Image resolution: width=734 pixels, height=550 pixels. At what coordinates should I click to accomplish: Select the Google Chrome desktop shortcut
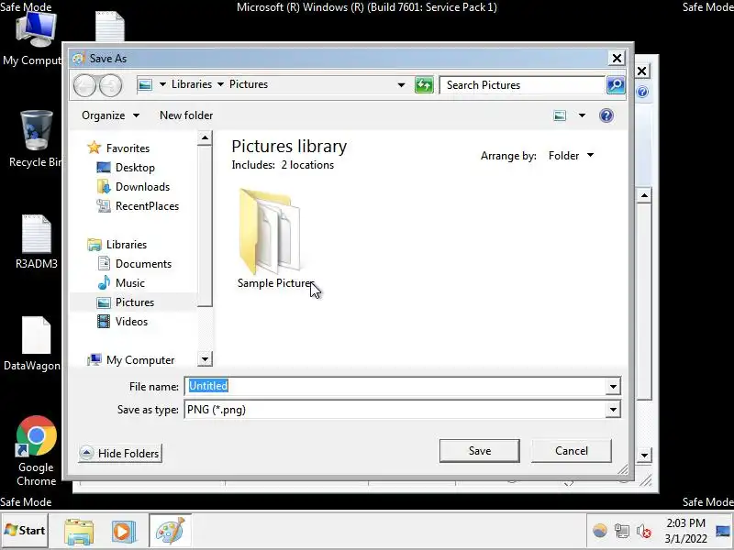point(36,451)
